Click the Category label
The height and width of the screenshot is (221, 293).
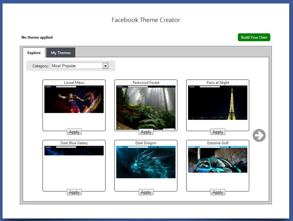pyautogui.click(x=40, y=66)
